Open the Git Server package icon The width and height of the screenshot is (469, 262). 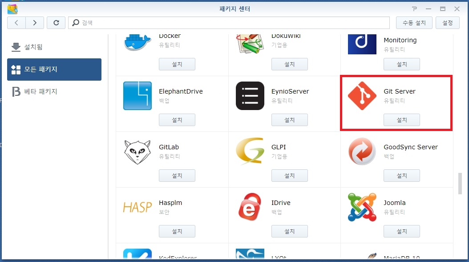point(362,96)
